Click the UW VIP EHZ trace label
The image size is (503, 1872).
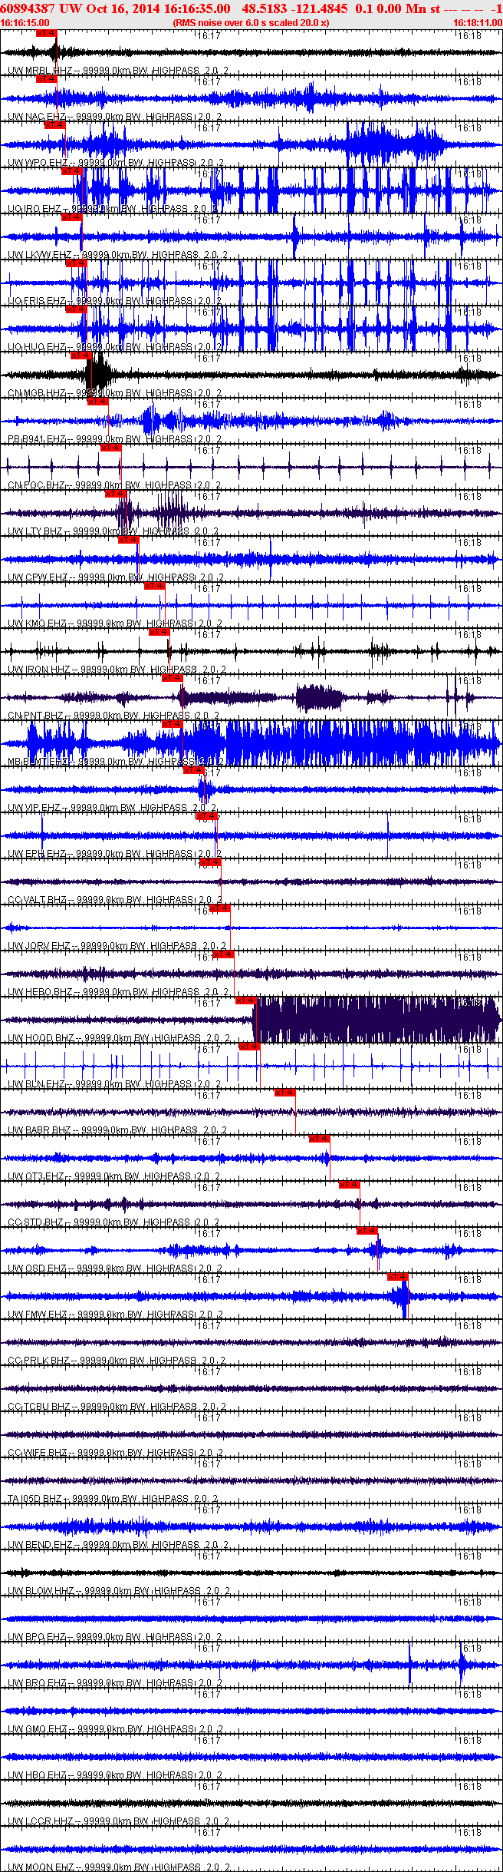[113, 808]
